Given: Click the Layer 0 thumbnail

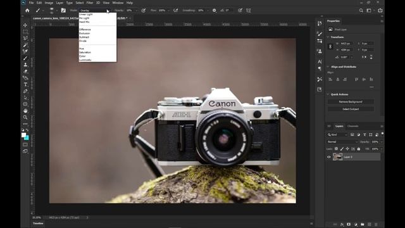Looking at the screenshot, I should pos(337,157).
